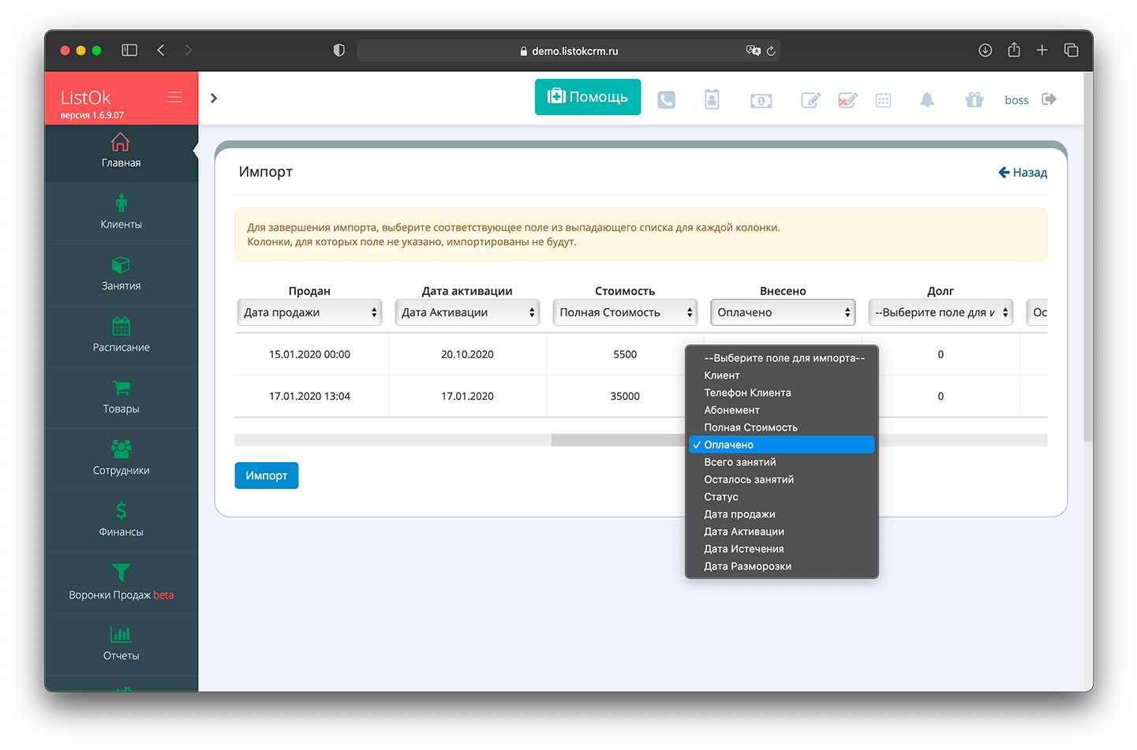Image resolution: width=1137 pixels, height=750 pixels.
Task: Open notifications via the bell icon
Action: tap(926, 99)
